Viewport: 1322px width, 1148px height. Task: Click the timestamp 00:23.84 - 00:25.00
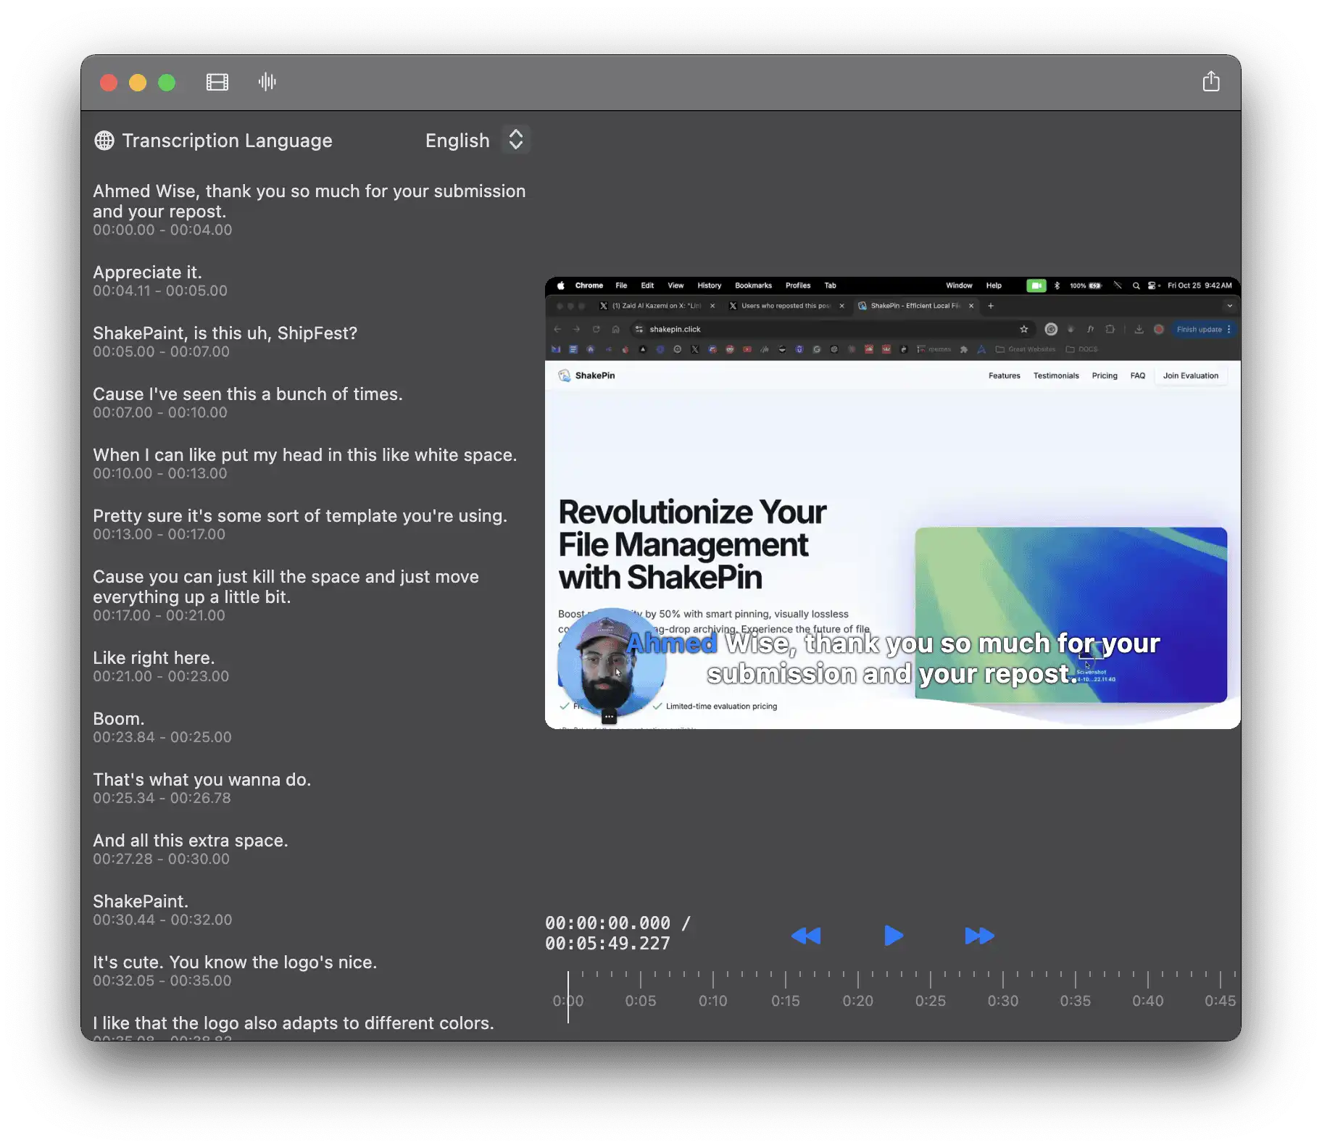coord(162,737)
